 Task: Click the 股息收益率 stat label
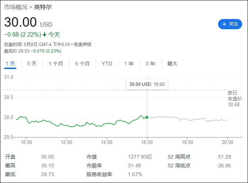point(99,175)
